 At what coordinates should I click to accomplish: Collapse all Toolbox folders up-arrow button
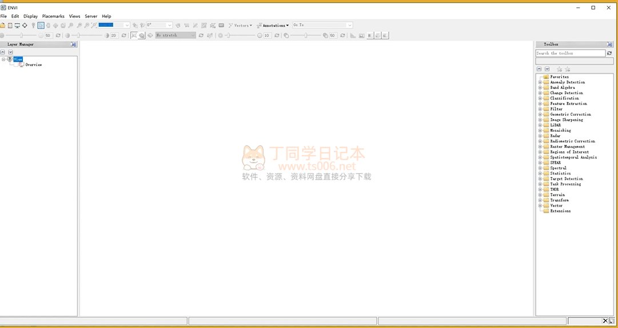539,69
